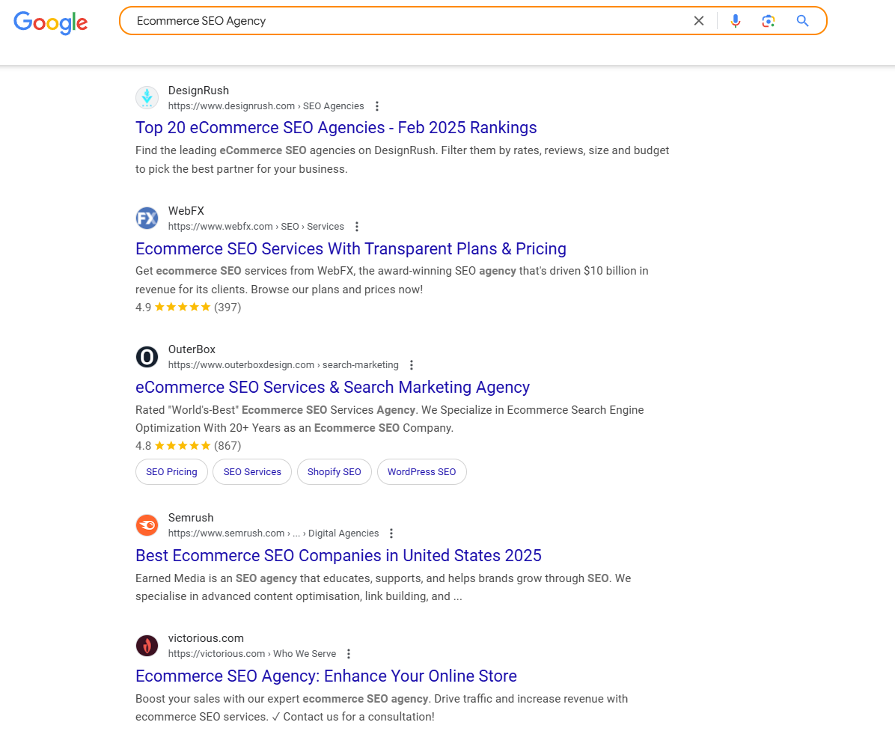Clear the search box with the X icon
The width and height of the screenshot is (895, 737).
699,21
